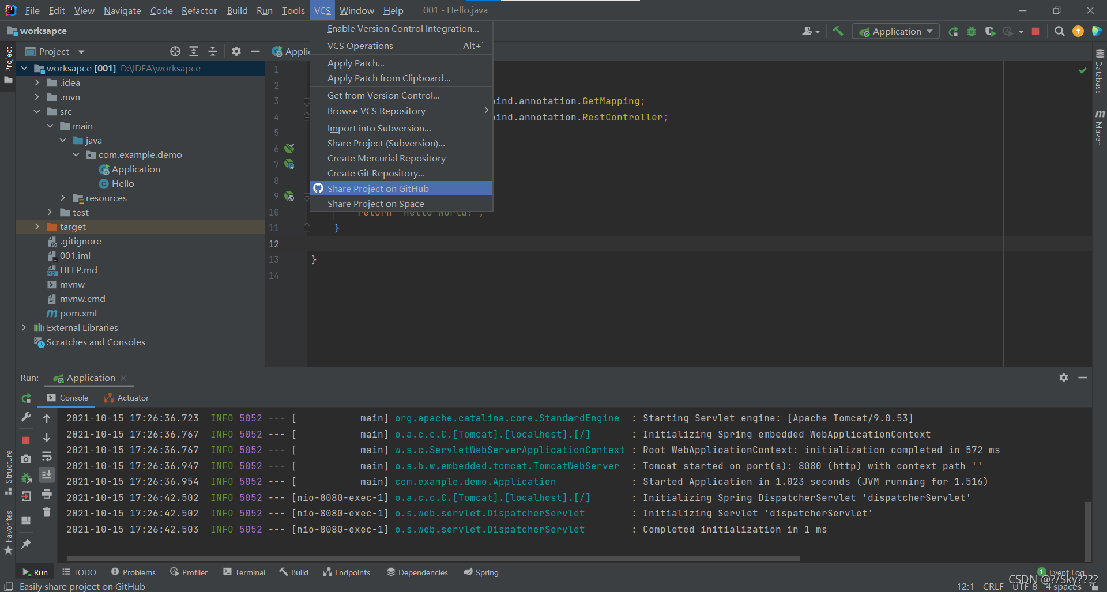
Task: Collapse the com.example.demo package
Action: (76, 154)
